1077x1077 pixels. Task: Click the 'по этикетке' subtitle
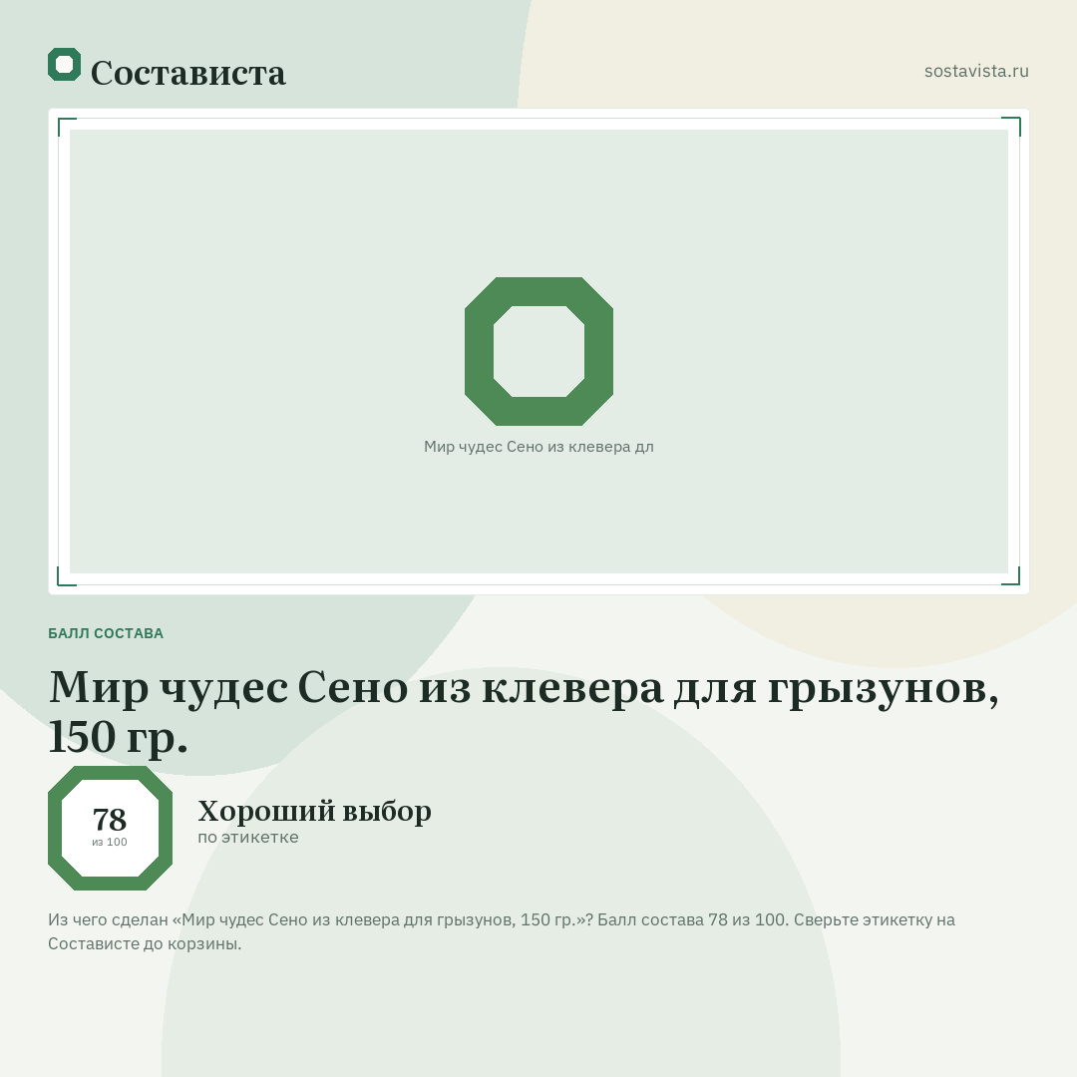click(x=248, y=838)
